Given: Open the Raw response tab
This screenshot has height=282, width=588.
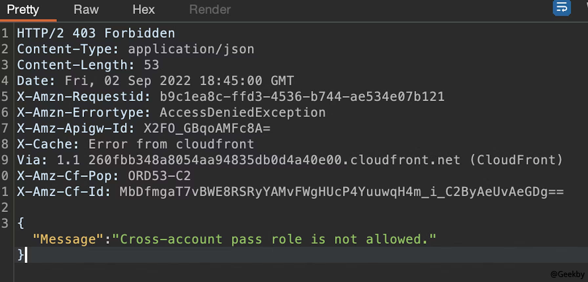Looking at the screenshot, I should [x=86, y=10].
